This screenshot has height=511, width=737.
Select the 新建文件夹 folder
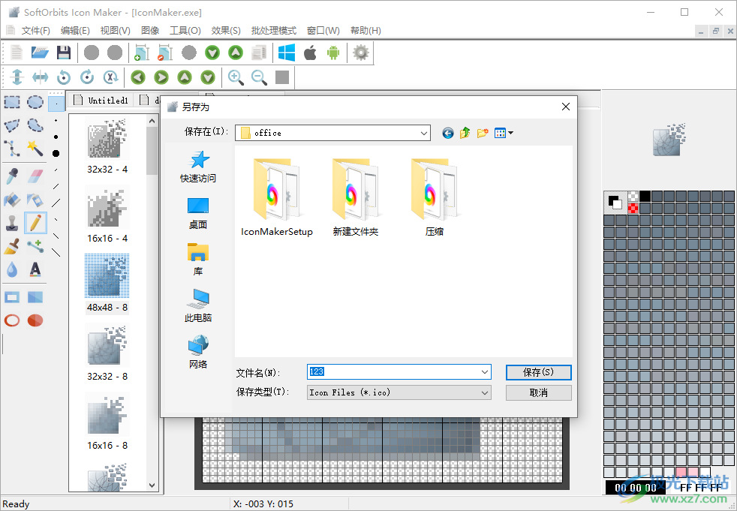(355, 197)
